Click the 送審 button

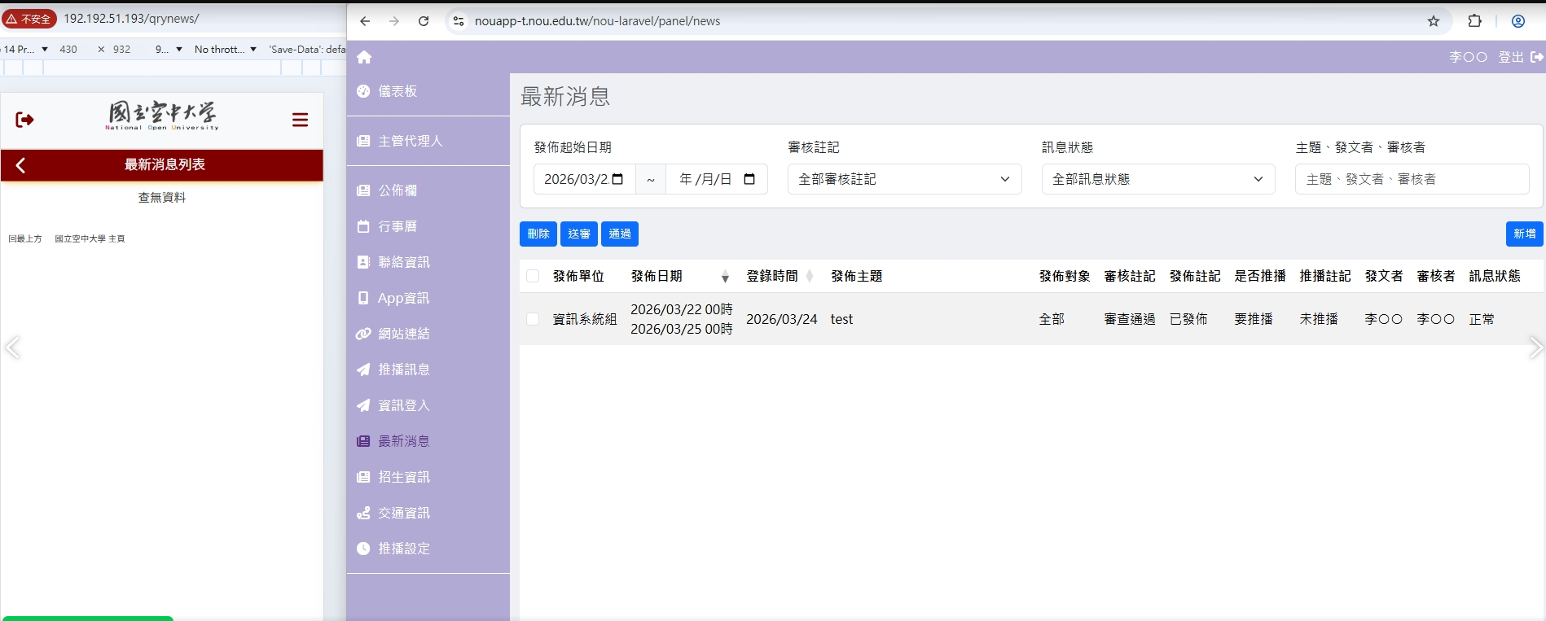[579, 234]
